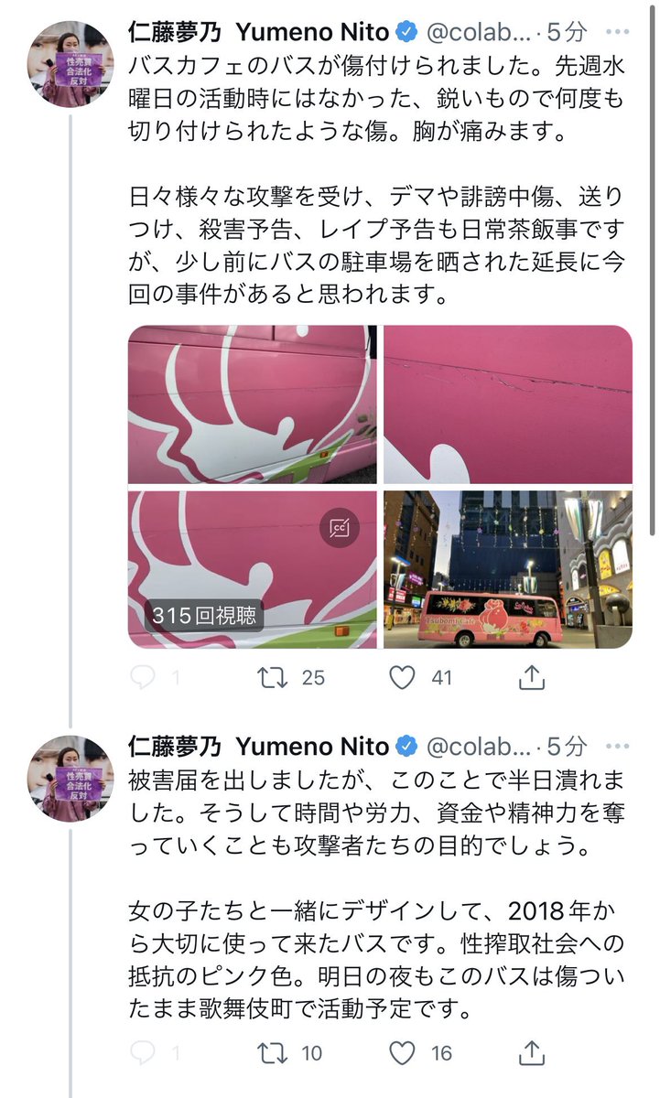The width and height of the screenshot is (660, 1098).
Task: Like the second tweet with 16 likes
Action: pos(403,1054)
